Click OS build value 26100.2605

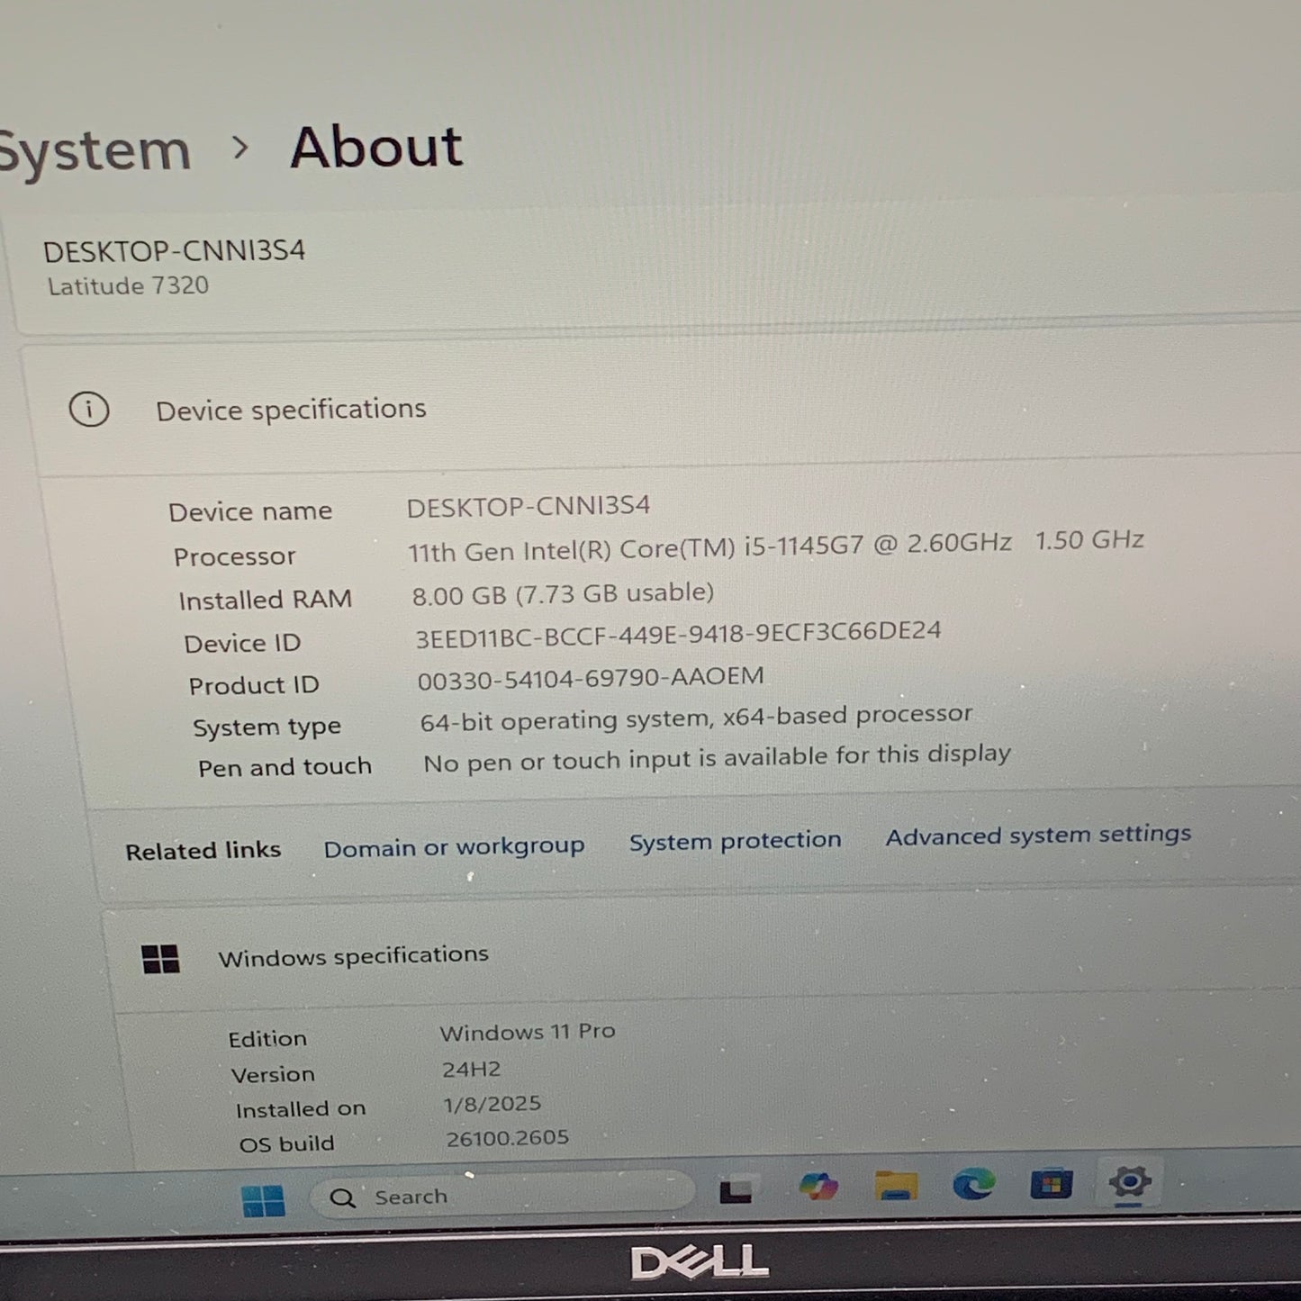[508, 1138]
